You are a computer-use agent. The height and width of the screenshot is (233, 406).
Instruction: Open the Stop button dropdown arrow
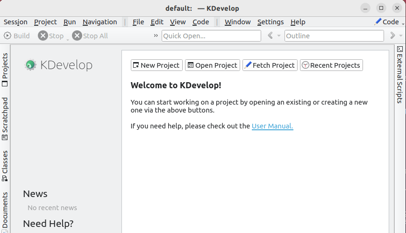[x=68, y=40]
